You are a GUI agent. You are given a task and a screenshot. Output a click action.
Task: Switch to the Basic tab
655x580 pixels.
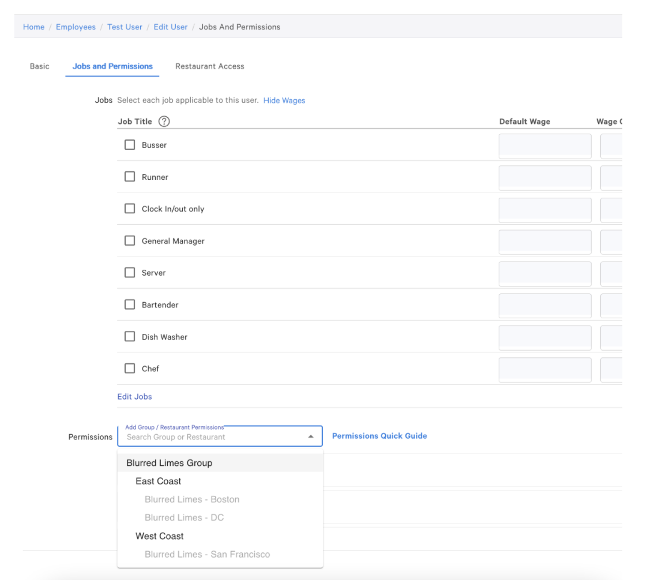click(39, 66)
